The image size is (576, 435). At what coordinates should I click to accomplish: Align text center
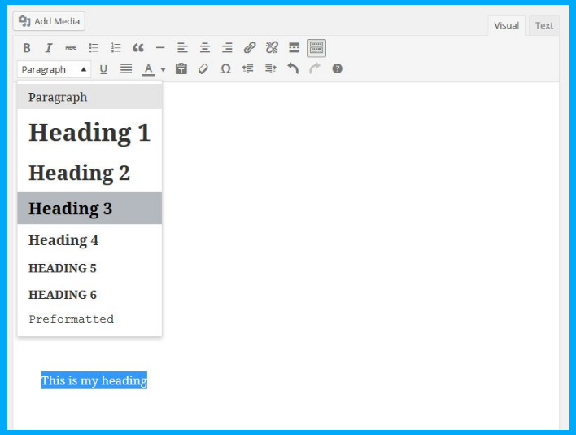pos(205,48)
